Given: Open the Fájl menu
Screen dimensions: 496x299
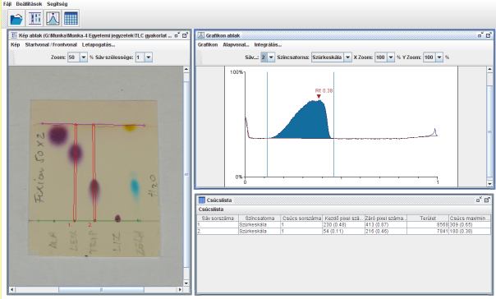Looking at the screenshot, I should click(x=7, y=4).
